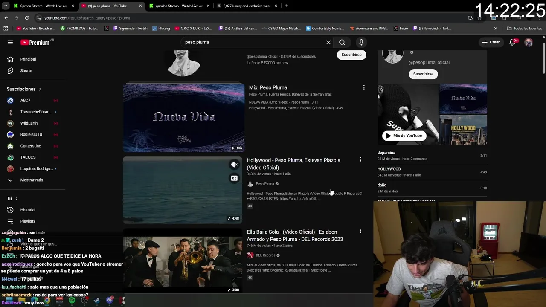Expand the Suscripciones section
The height and width of the screenshot is (307, 546).
[x=24, y=89]
